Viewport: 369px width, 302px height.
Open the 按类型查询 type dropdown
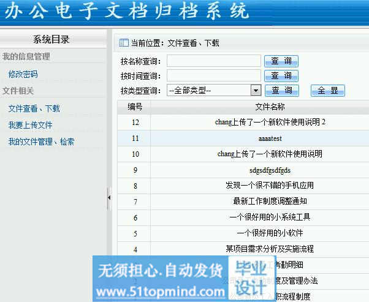coord(256,90)
